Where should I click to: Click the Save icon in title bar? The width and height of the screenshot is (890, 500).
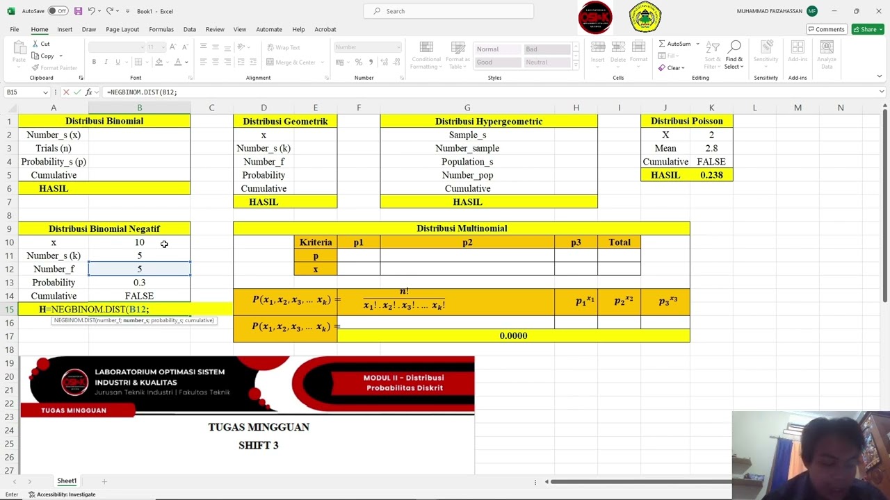(x=78, y=11)
